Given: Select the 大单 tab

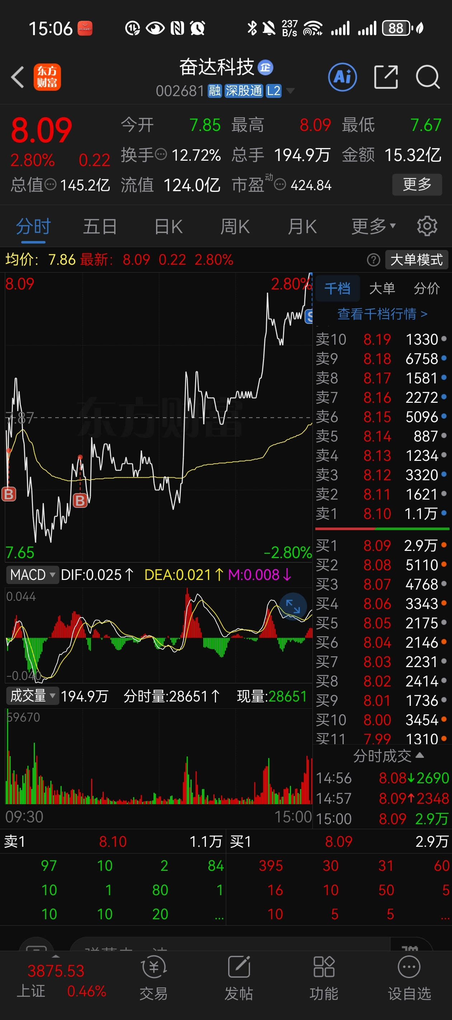Looking at the screenshot, I should (x=382, y=288).
